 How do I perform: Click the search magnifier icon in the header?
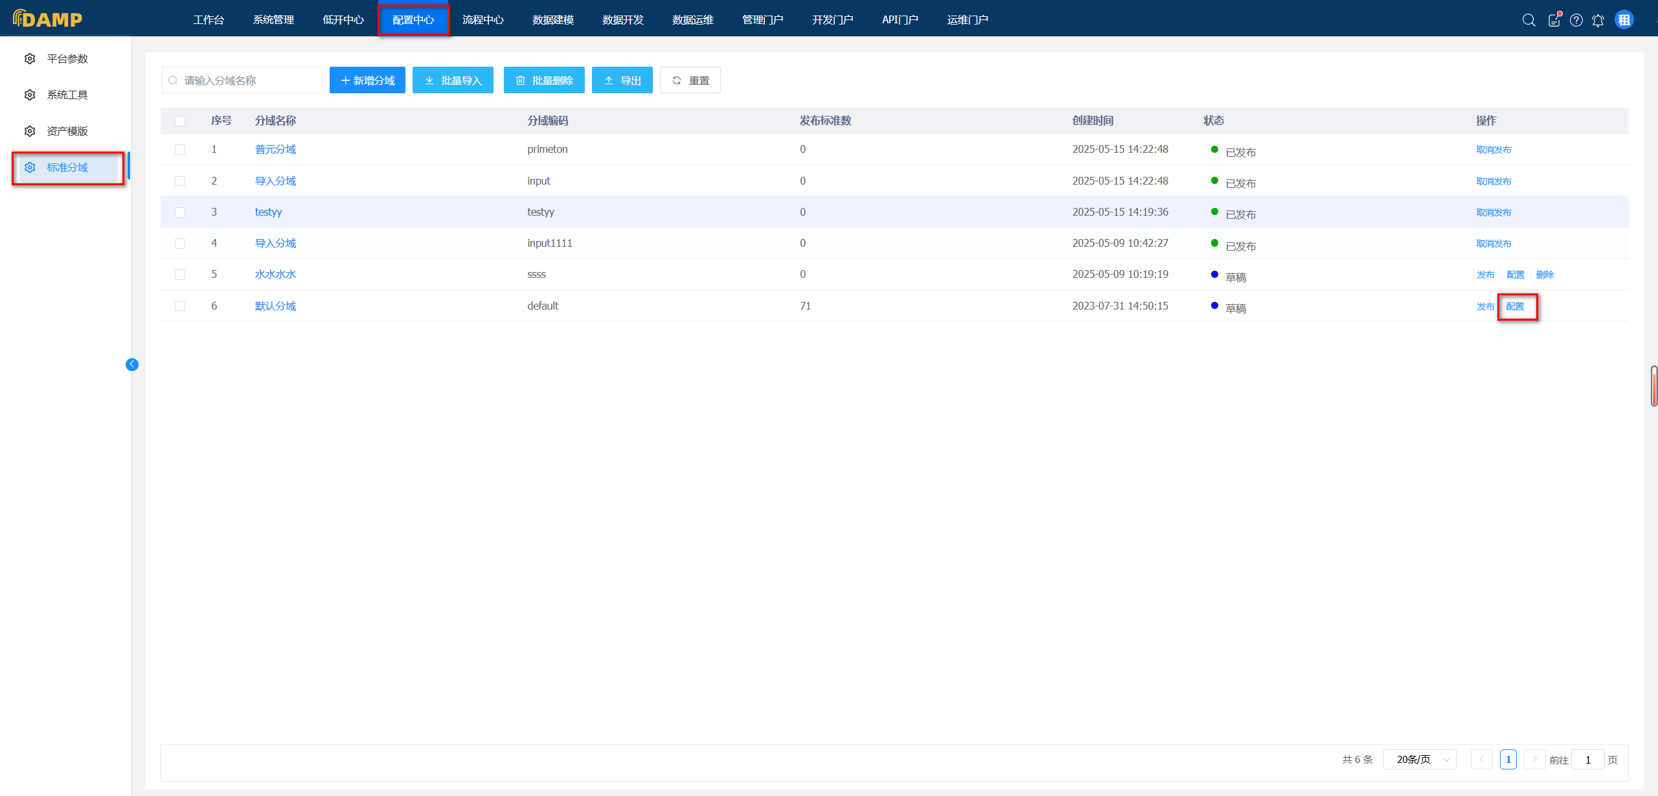1528,20
